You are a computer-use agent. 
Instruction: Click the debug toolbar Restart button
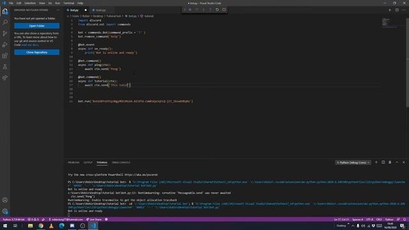pyautogui.click(x=217, y=10)
